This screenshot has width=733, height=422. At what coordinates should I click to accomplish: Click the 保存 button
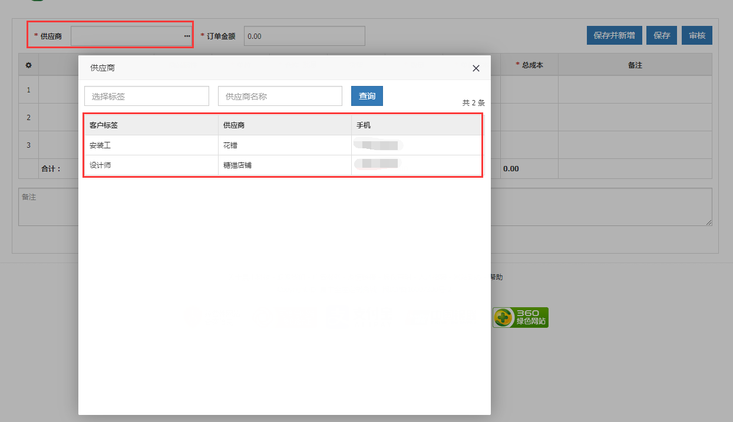pos(662,35)
